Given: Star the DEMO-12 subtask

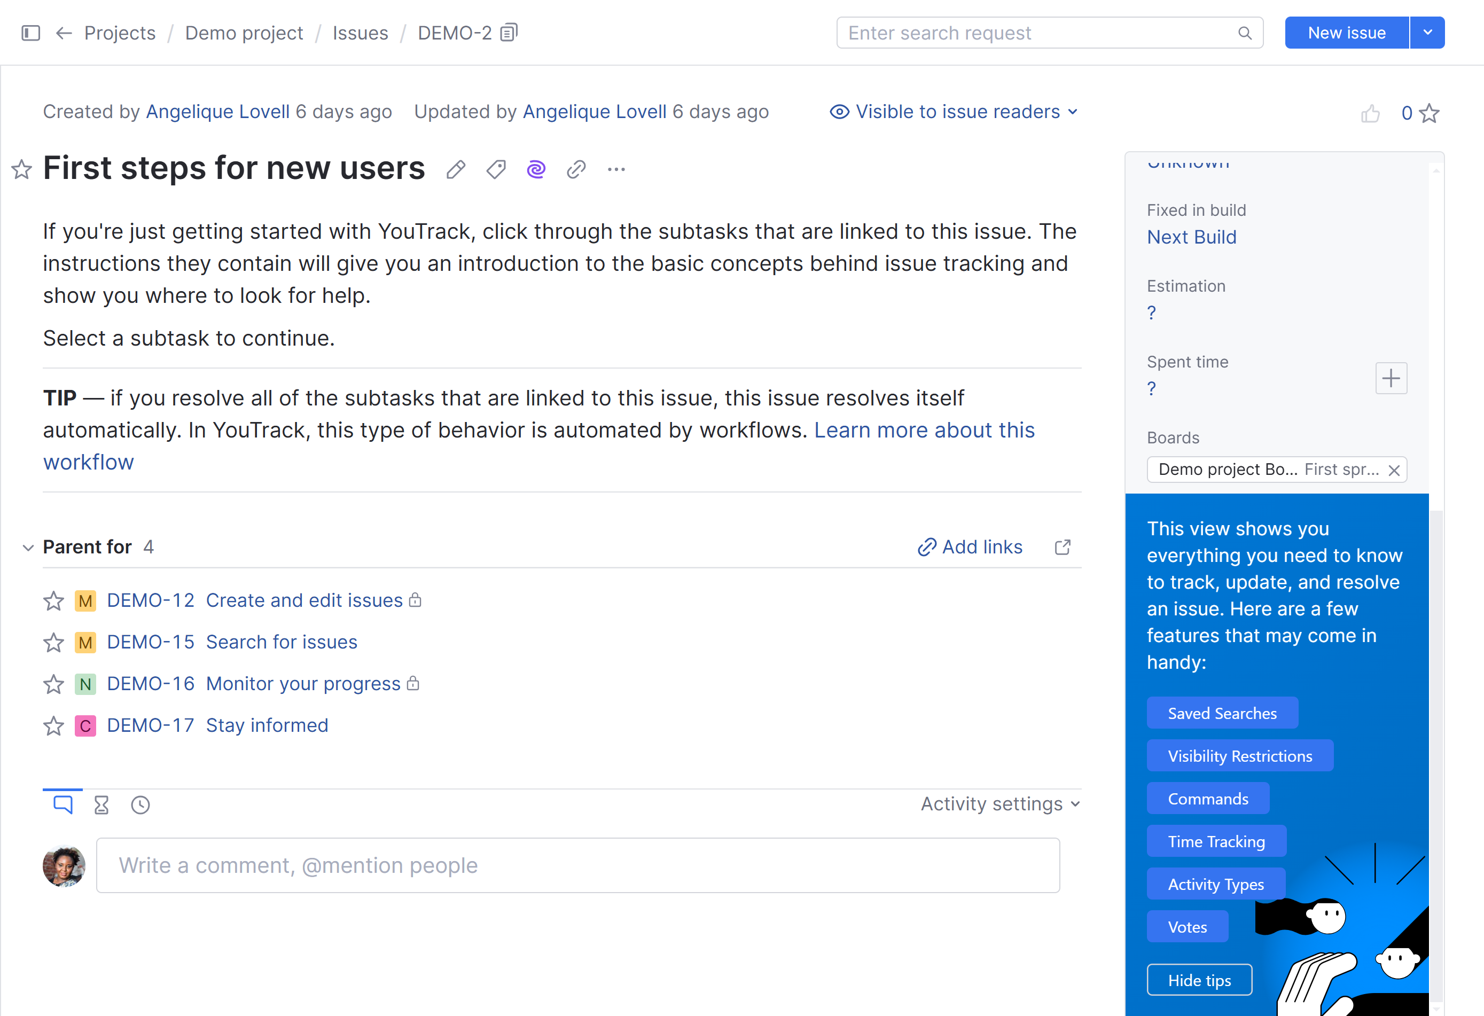Looking at the screenshot, I should point(53,601).
